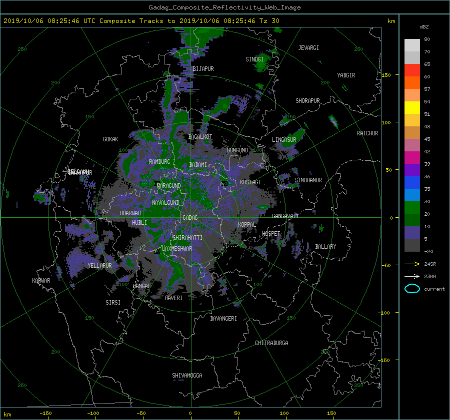The height and width of the screenshot is (420, 450).
Task: Click the BIJAPUR city label
Action: [x=203, y=69]
